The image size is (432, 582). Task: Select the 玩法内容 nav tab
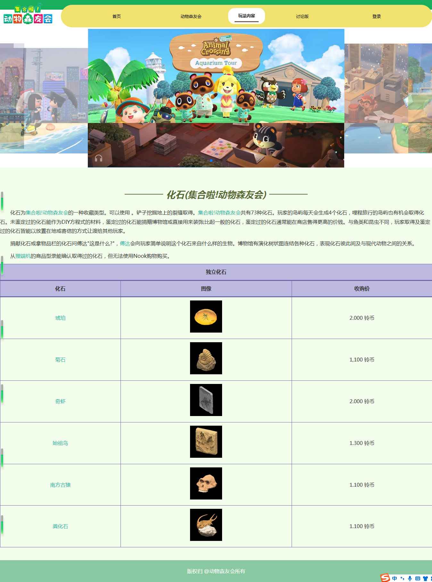246,16
